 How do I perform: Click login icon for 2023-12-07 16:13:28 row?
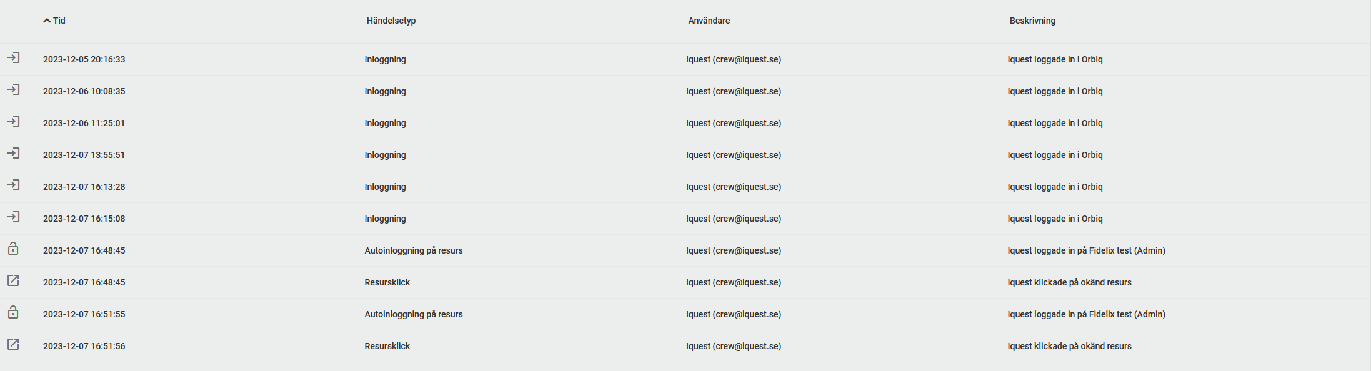click(13, 185)
